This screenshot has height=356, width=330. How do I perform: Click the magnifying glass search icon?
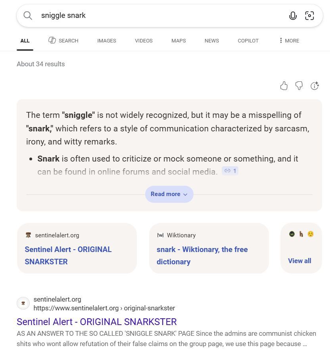point(28,15)
